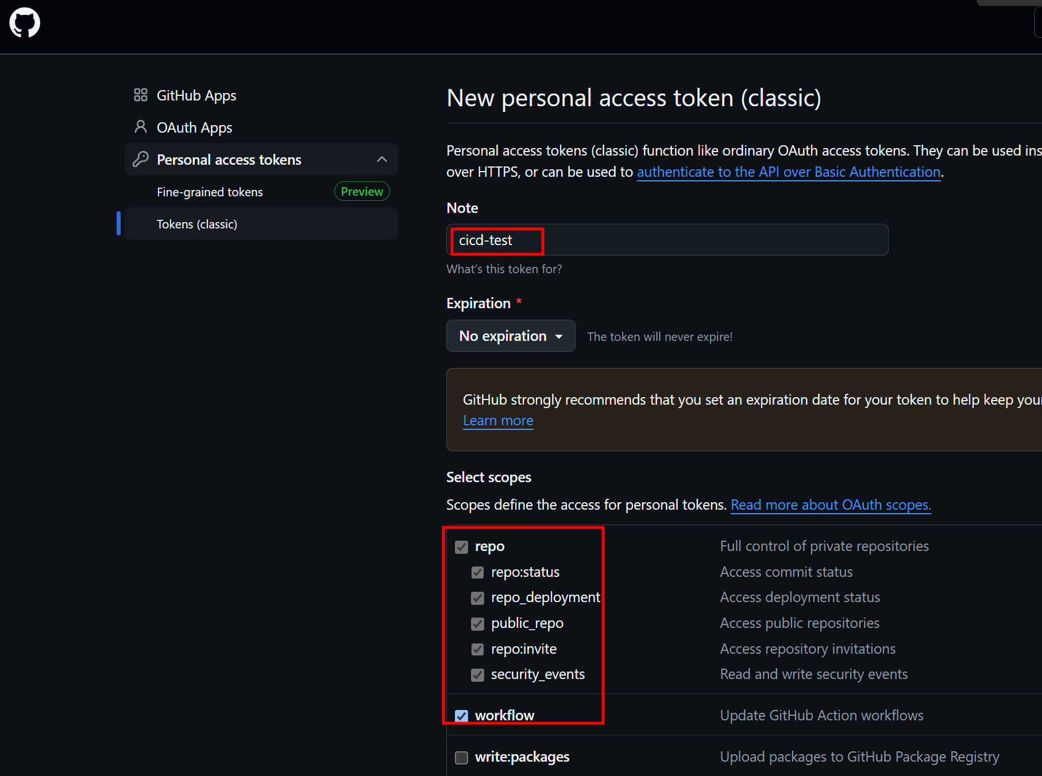Toggle the repo:invite checkbox
This screenshot has width=1042, height=776.
[477, 649]
